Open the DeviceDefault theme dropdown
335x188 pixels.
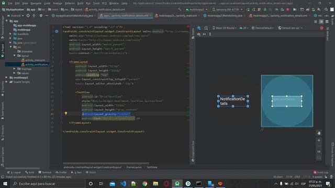263,28
